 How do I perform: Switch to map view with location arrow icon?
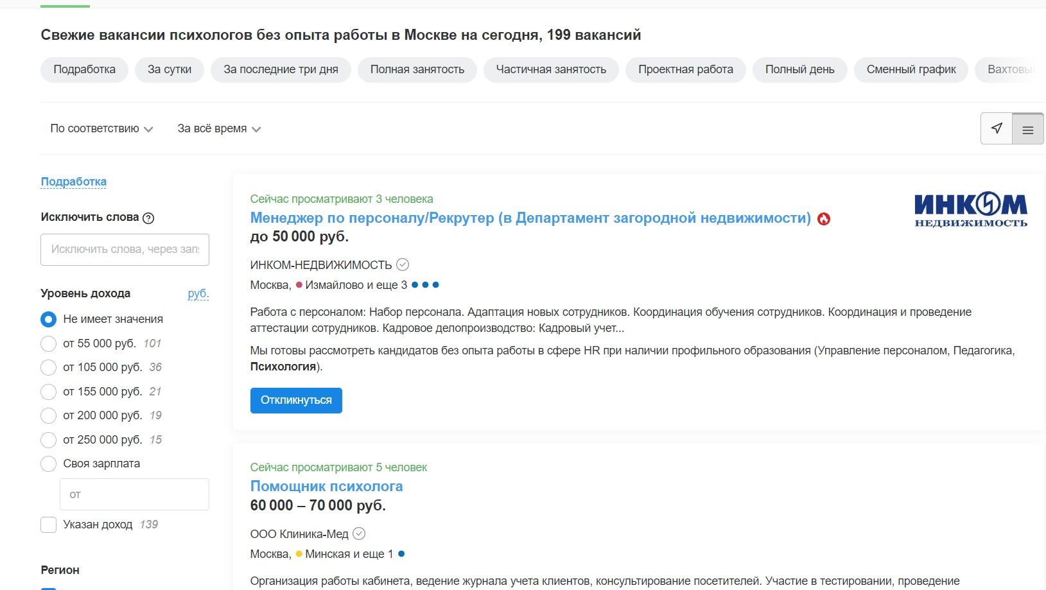pos(997,128)
